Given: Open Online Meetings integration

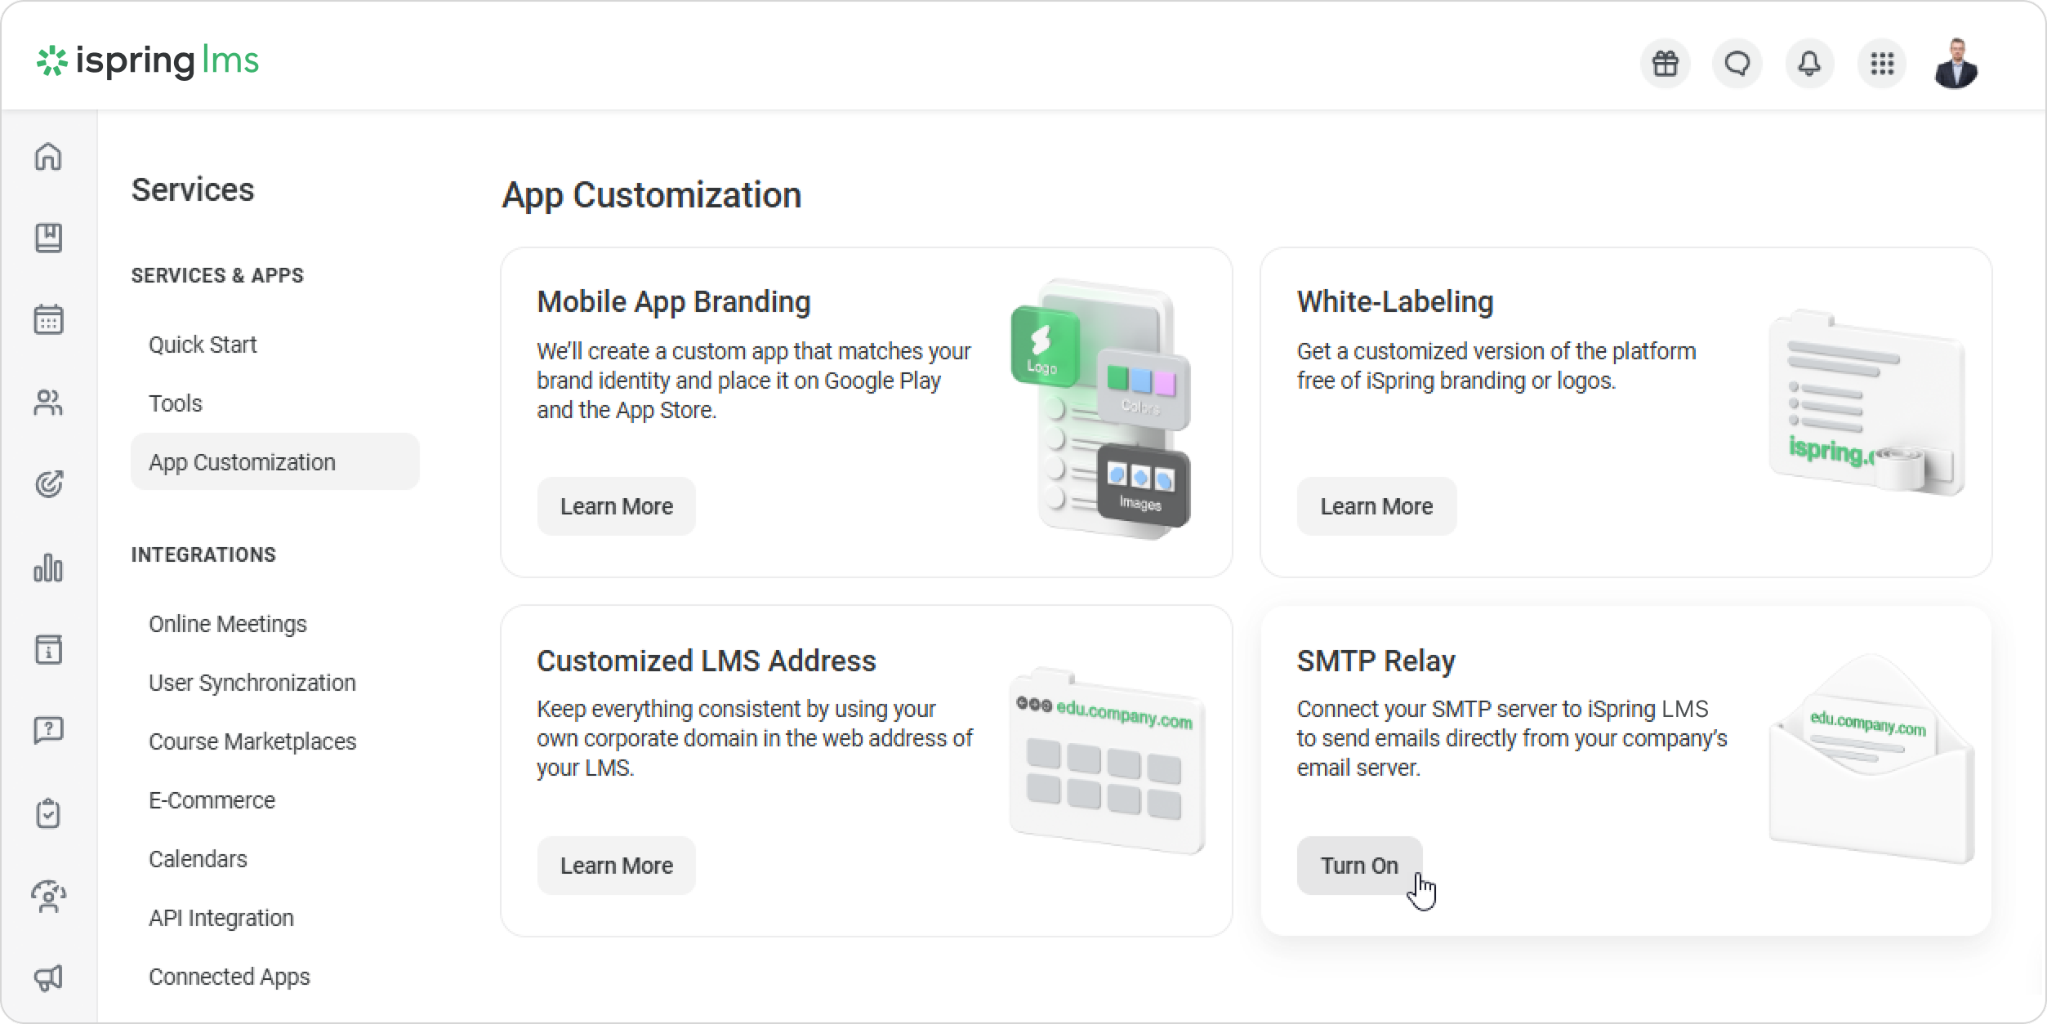Looking at the screenshot, I should [227, 624].
